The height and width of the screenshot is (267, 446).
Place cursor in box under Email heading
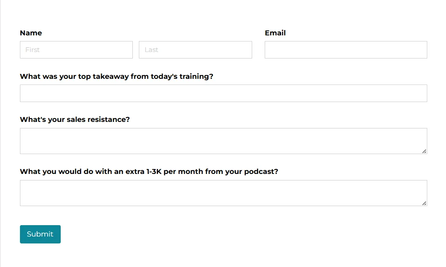pyautogui.click(x=345, y=50)
